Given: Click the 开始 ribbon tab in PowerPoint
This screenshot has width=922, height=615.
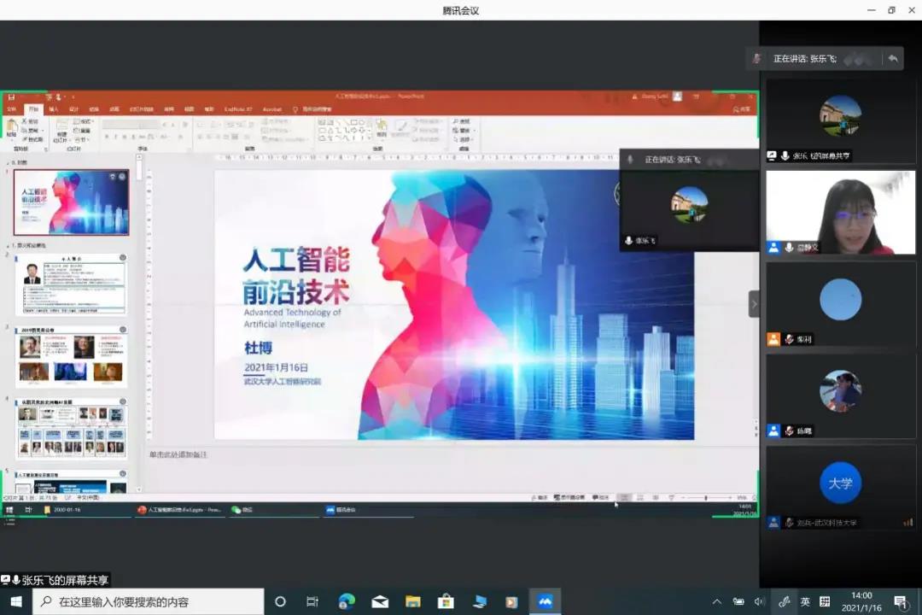Looking at the screenshot, I should [x=33, y=109].
